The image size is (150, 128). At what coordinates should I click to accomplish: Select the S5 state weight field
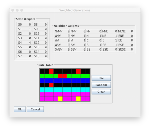tap(24, 47)
